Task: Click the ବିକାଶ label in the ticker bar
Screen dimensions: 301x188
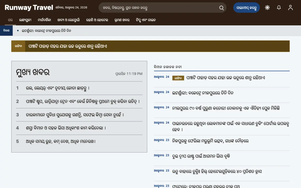Action: 6,31
